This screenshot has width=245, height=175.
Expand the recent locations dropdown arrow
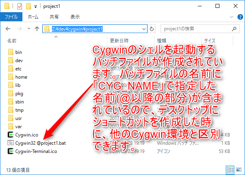pyautogui.click(x=28, y=29)
